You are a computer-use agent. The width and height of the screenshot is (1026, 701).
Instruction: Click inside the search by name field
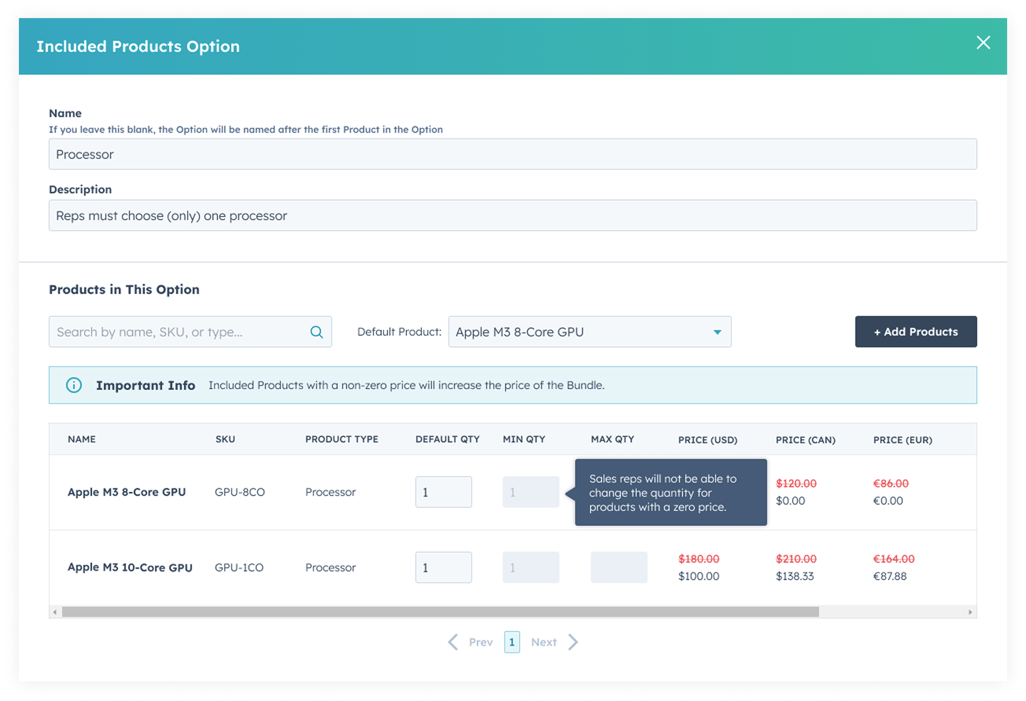pyautogui.click(x=177, y=332)
